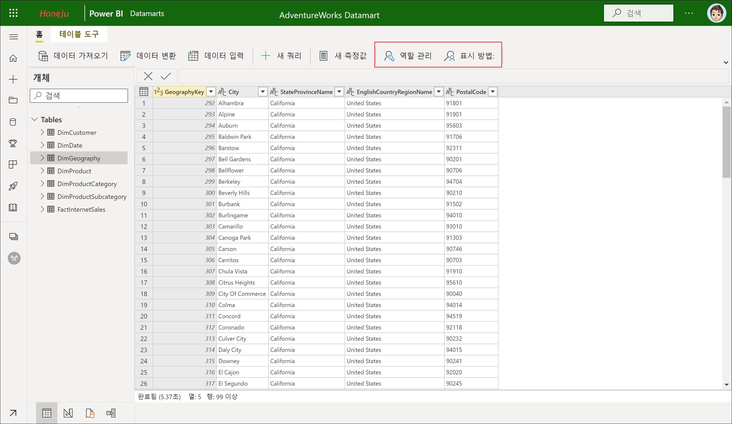
Task: Open the trophy Goals icon in the sidebar
Action: [x=13, y=143]
